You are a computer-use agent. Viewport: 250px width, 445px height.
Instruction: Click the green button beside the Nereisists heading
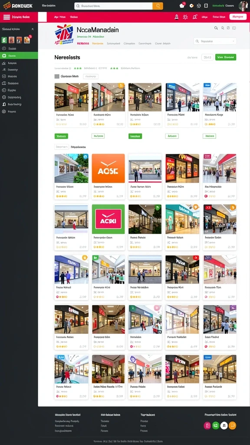point(226,57)
